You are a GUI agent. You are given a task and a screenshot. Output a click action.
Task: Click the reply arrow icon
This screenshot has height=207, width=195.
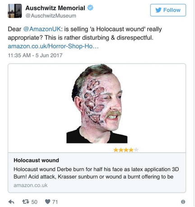(x=11, y=202)
